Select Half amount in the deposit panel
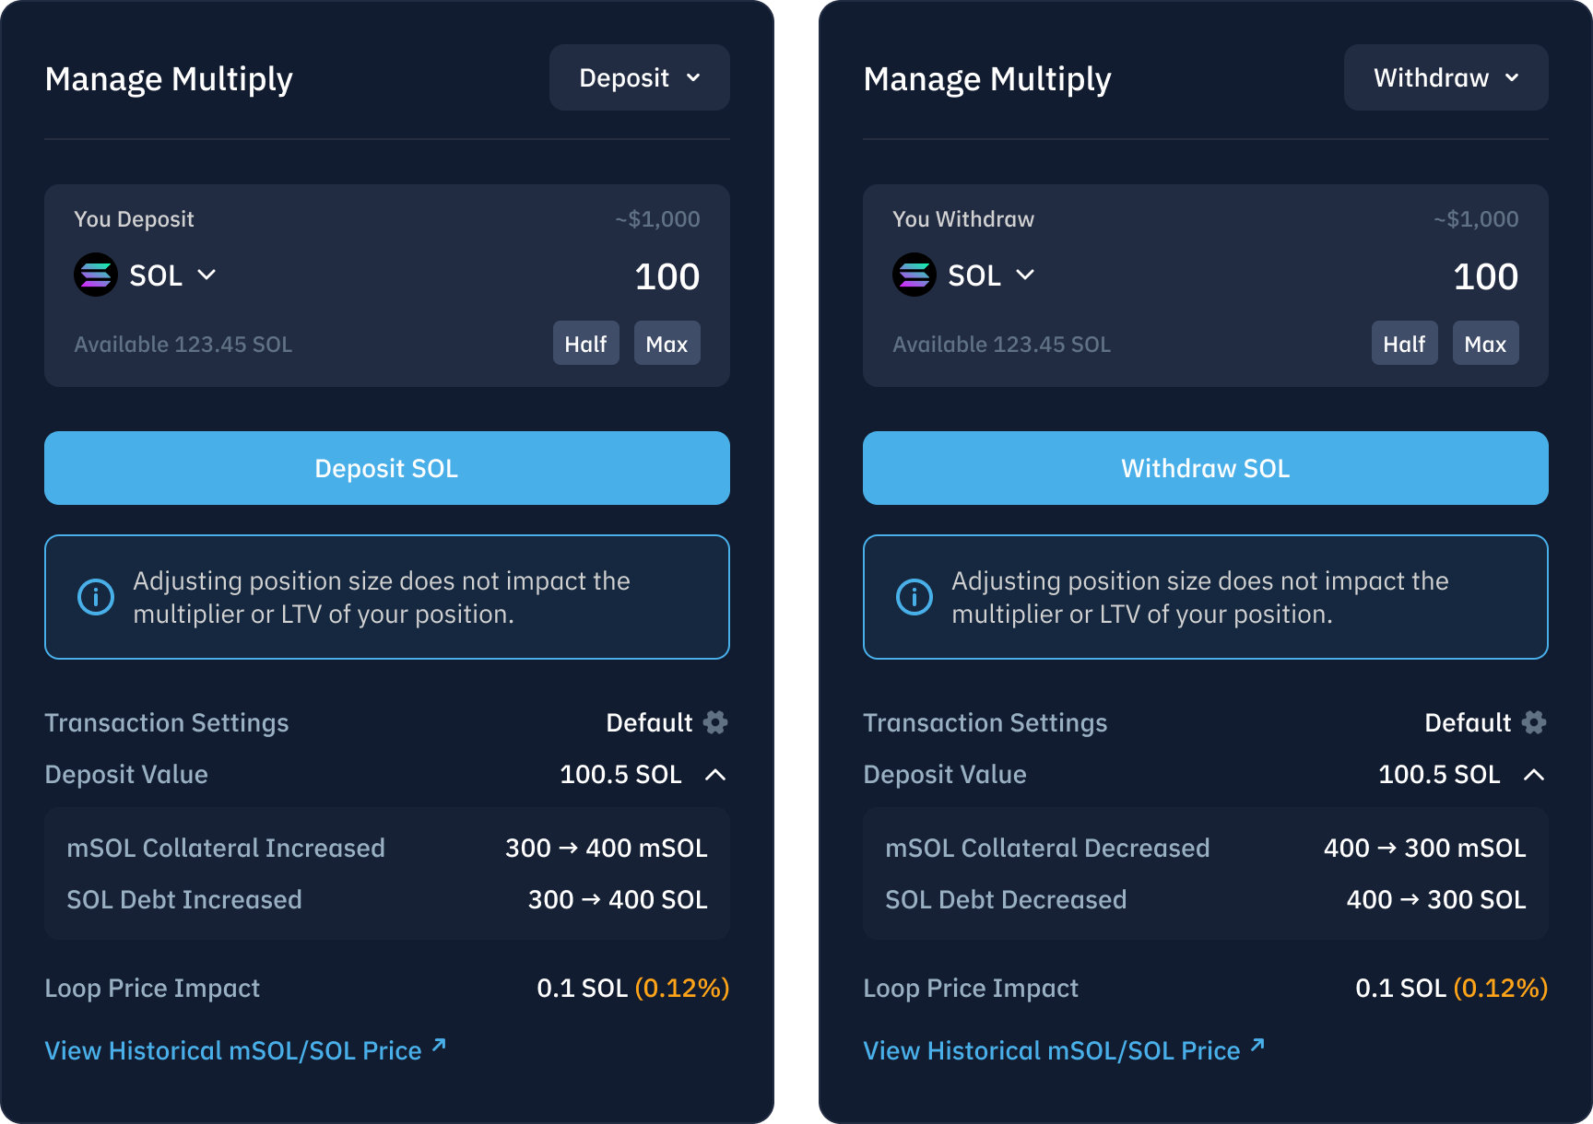The width and height of the screenshot is (1593, 1124). tap(585, 344)
